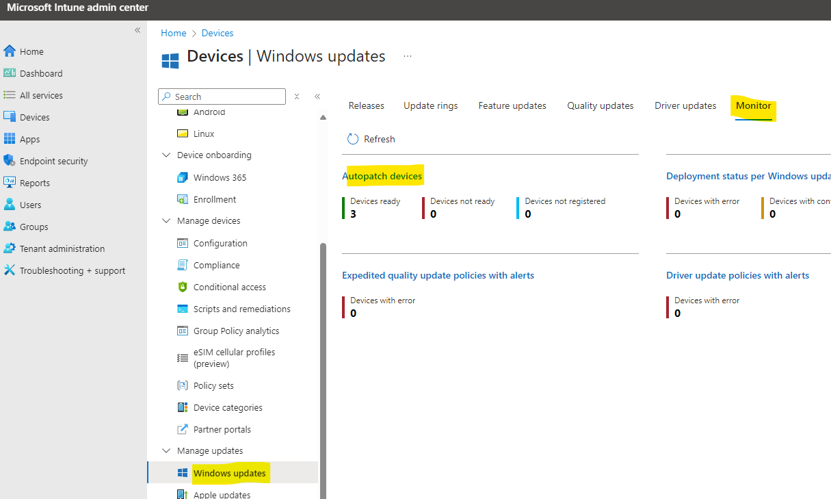Collapse the Manage updates section

coord(166,451)
